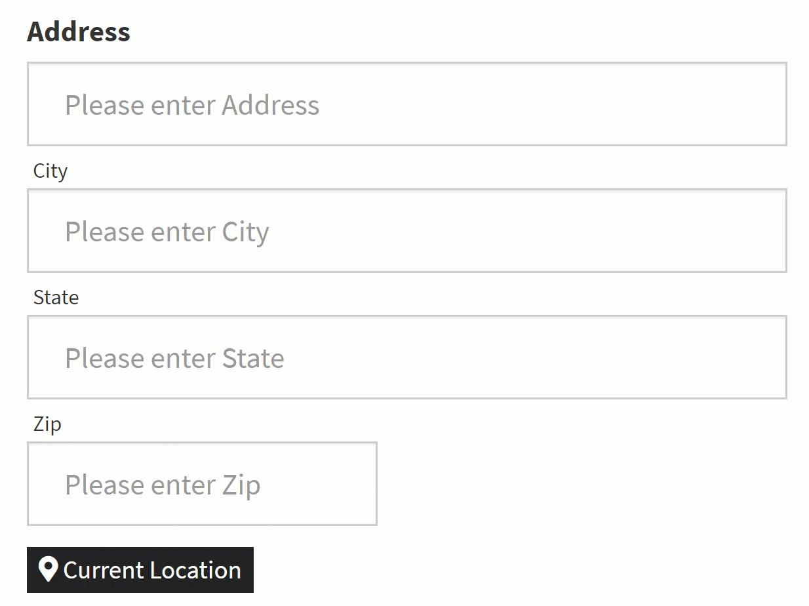
Task: Focus the Zip code field
Action: pyautogui.click(x=202, y=484)
